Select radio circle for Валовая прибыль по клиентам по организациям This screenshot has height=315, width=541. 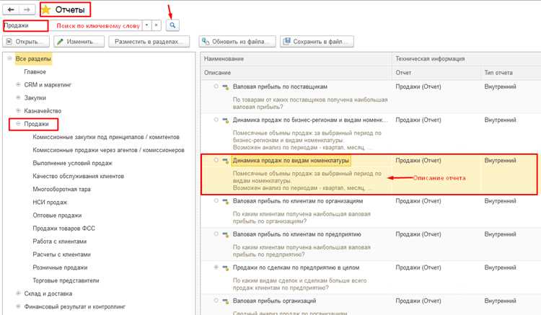[x=216, y=200]
